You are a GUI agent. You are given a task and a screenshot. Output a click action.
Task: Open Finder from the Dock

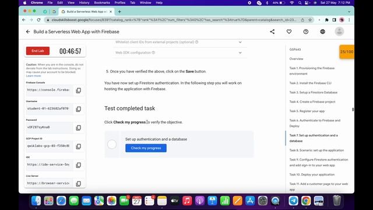pos(36,201)
